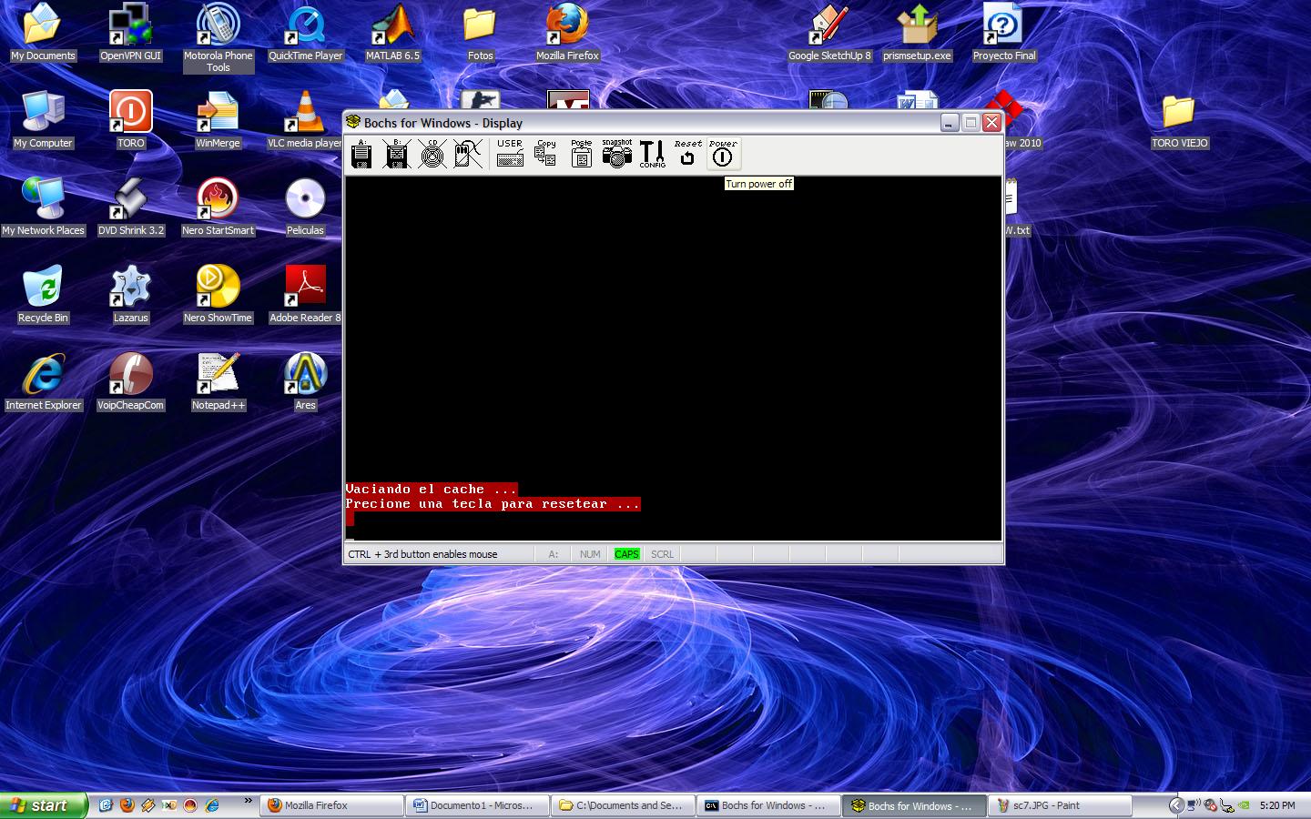Click the floppy A: drive toolbar icon
Screen dimensions: 1311x819
click(361, 154)
